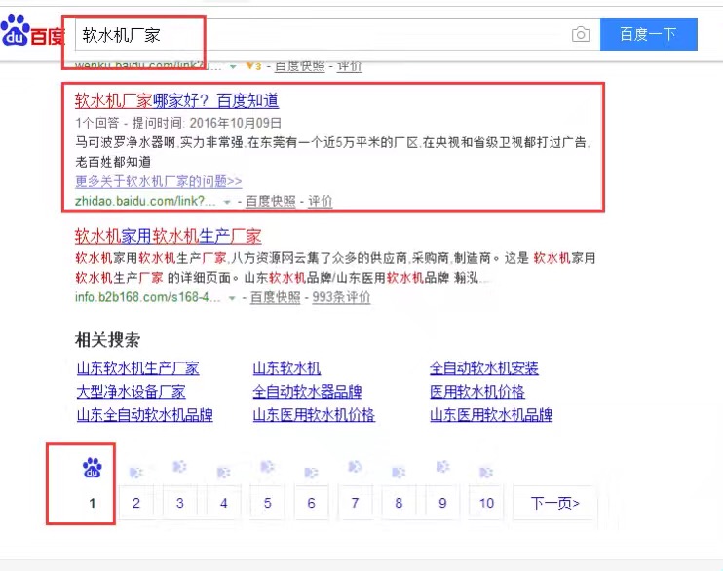Select related search 山东软水机生产厂家
Image resolution: width=723 pixels, height=571 pixels.
(137, 368)
